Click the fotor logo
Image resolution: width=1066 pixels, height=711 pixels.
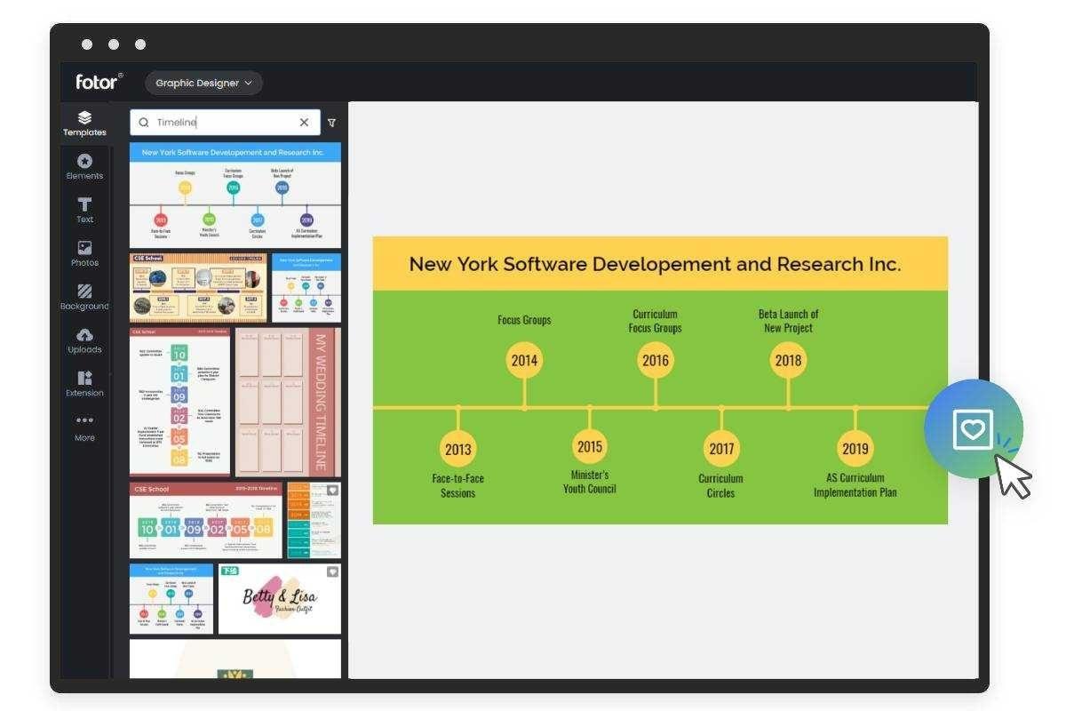99,82
